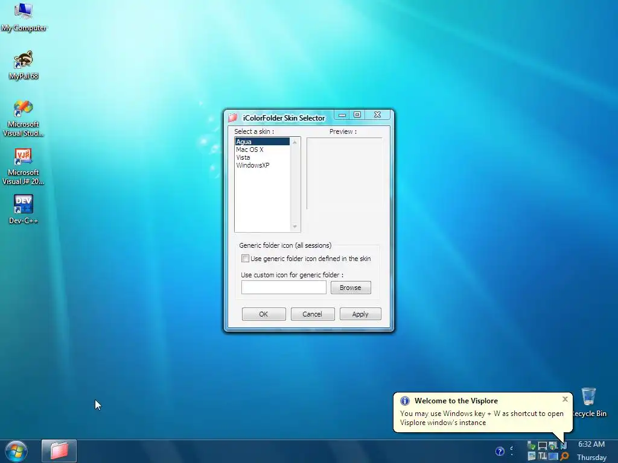Screen dimensions: 618x463
Task: Click the Browse button
Action: point(351,288)
